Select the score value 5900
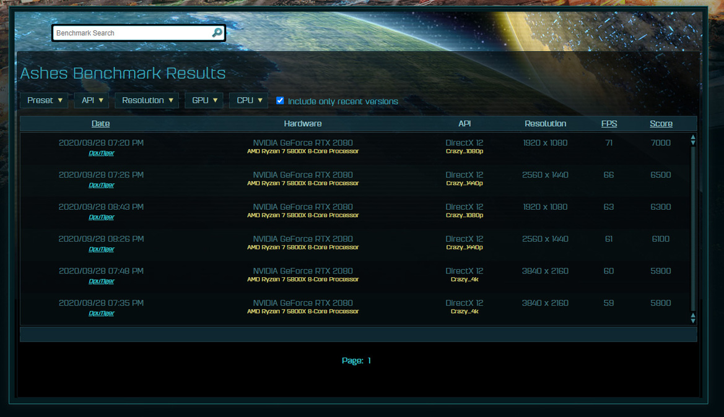724x417 pixels. tap(661, 271)
